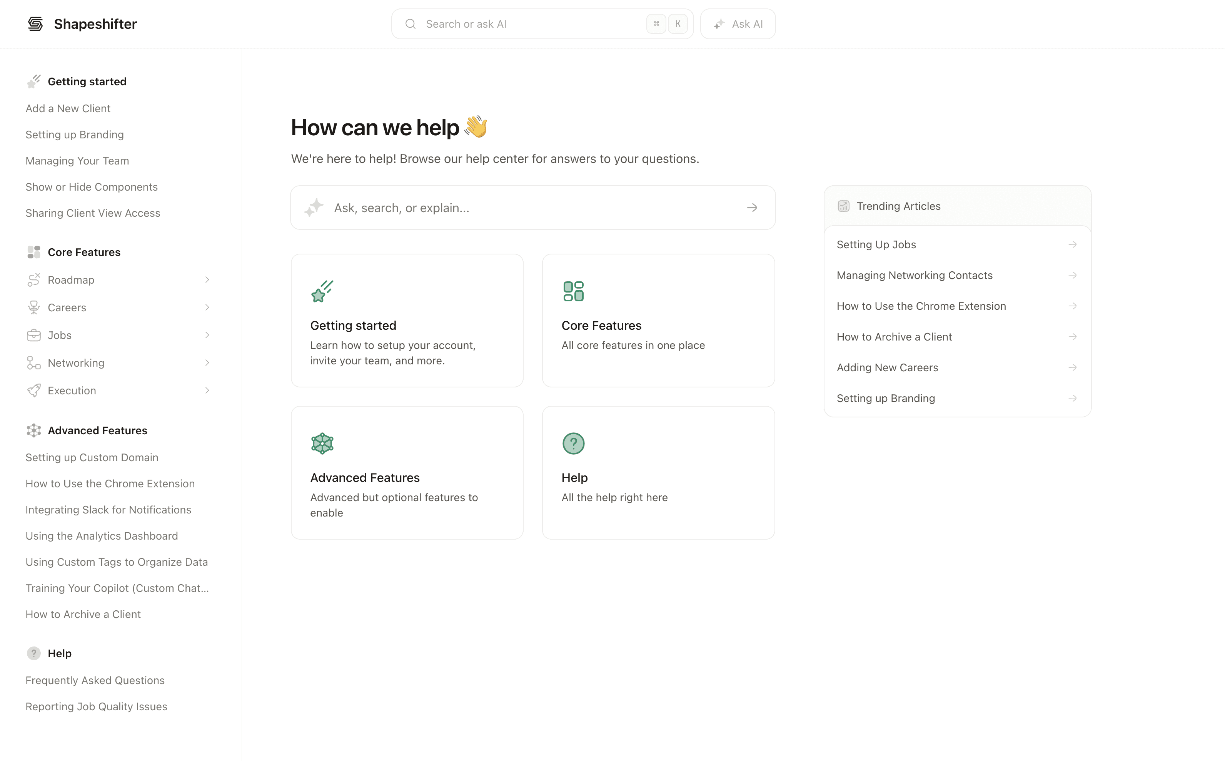The image size is (1225, 761).
Task: Click the Getting started shooting star card icon
Action: (x=322, y=291)
